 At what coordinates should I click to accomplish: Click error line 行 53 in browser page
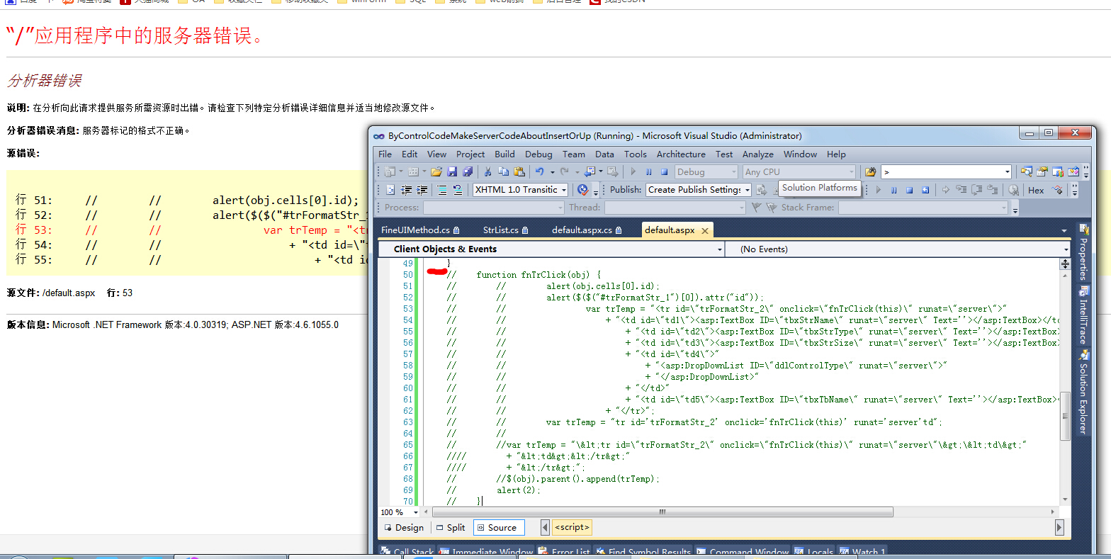pyautogui.click(x=191, y=230)
